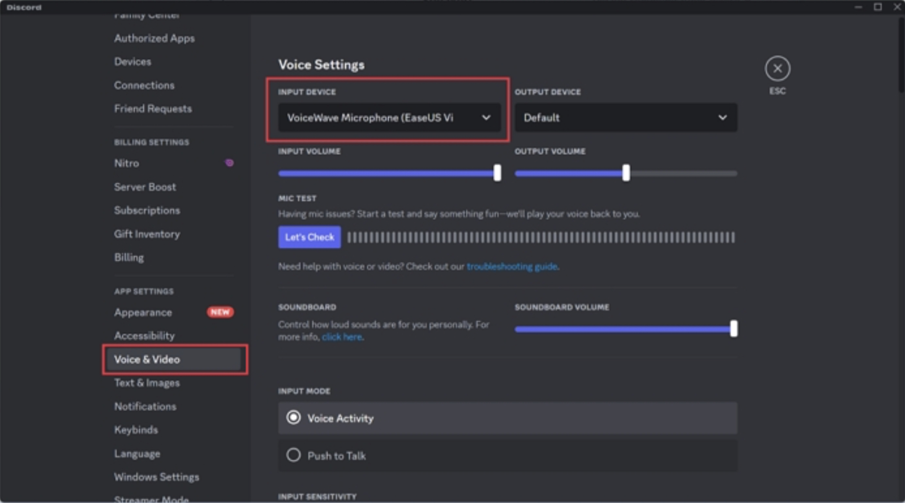Go to Keybinds settings

pos(136,430)
